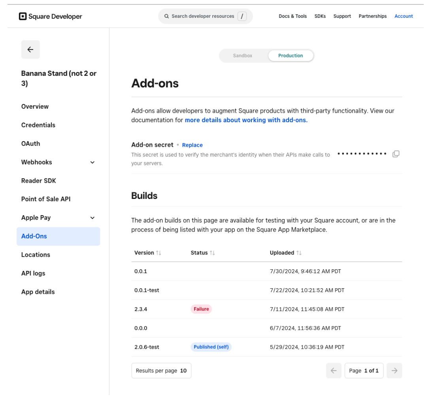Click version 0.0.1 build row
434x397 pixels.
click(x=266, y=271)
